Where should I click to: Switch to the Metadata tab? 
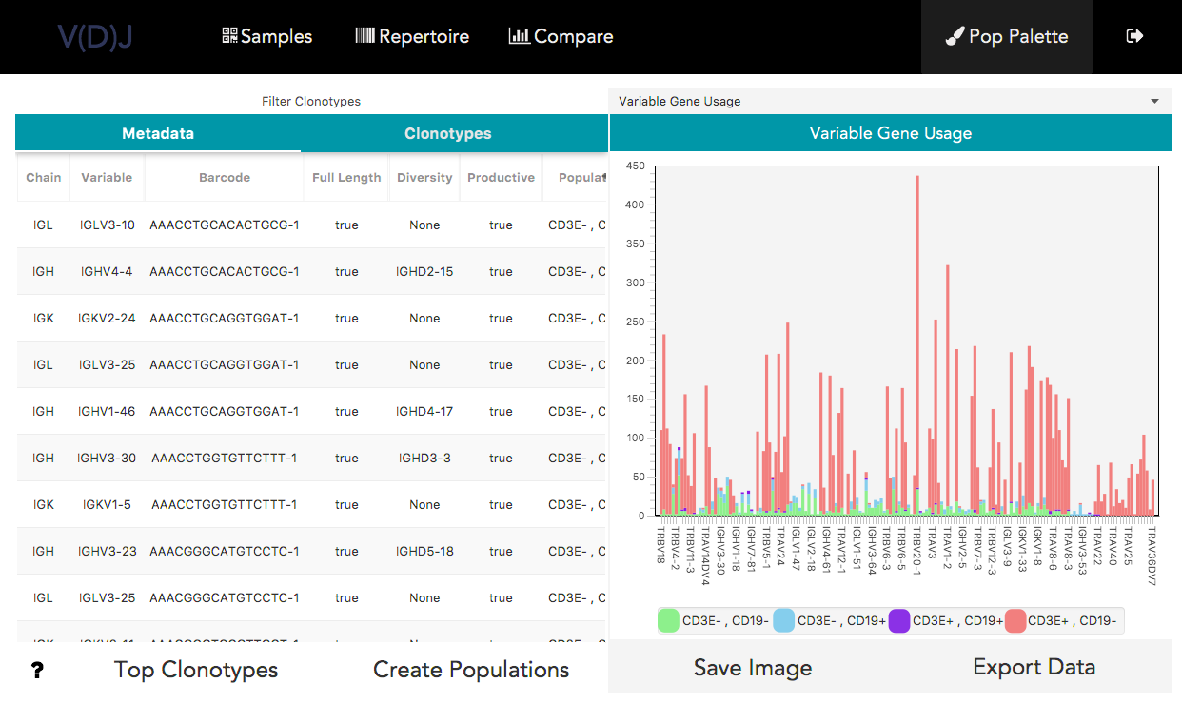point(158,133)
